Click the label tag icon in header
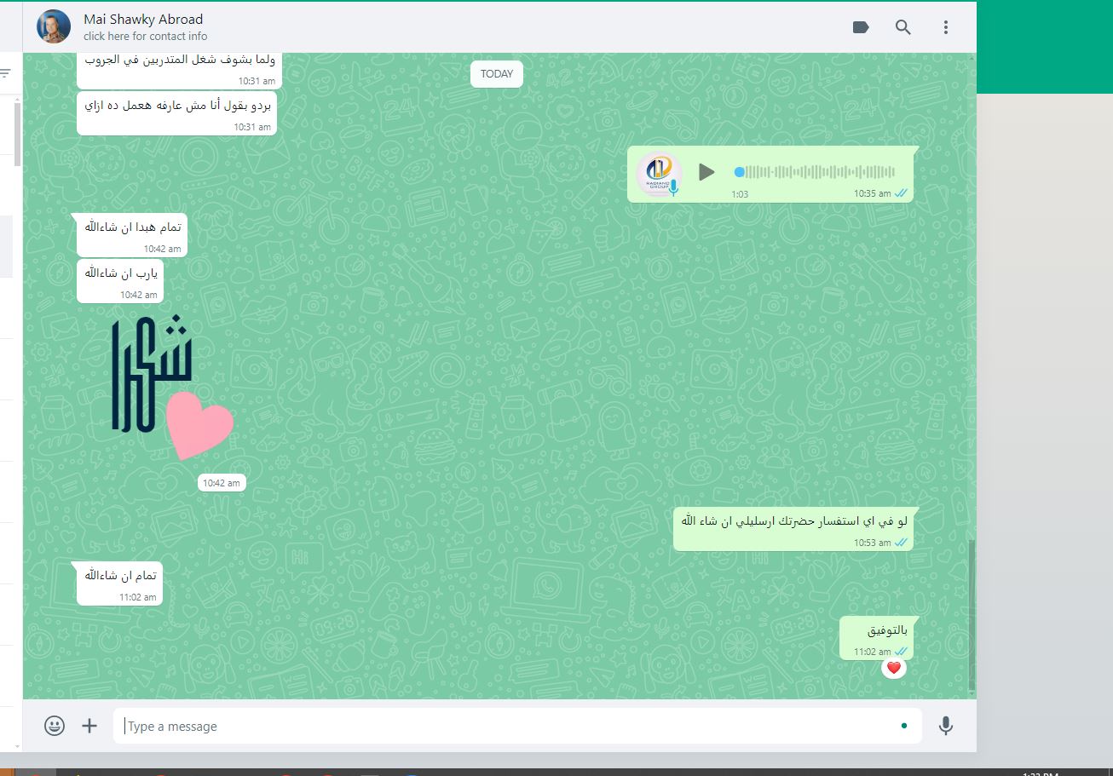Image resolution: width=1113 pixels, height=776 pixels. 861,27
